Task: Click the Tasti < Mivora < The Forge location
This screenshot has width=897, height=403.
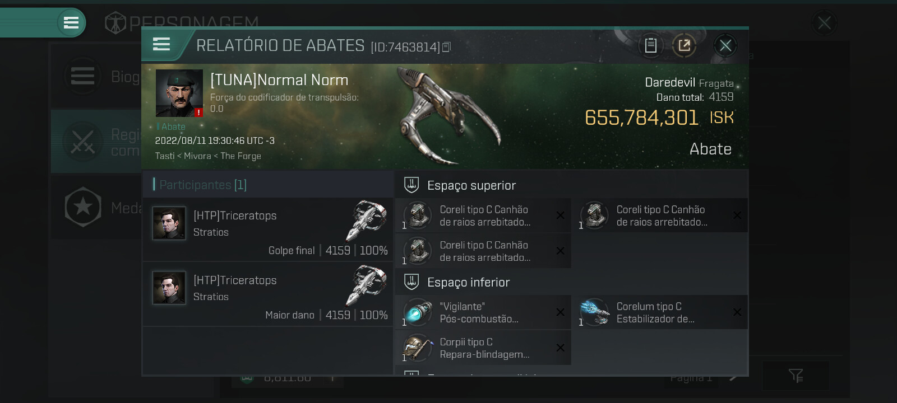Action: click(x=208, y=156)
